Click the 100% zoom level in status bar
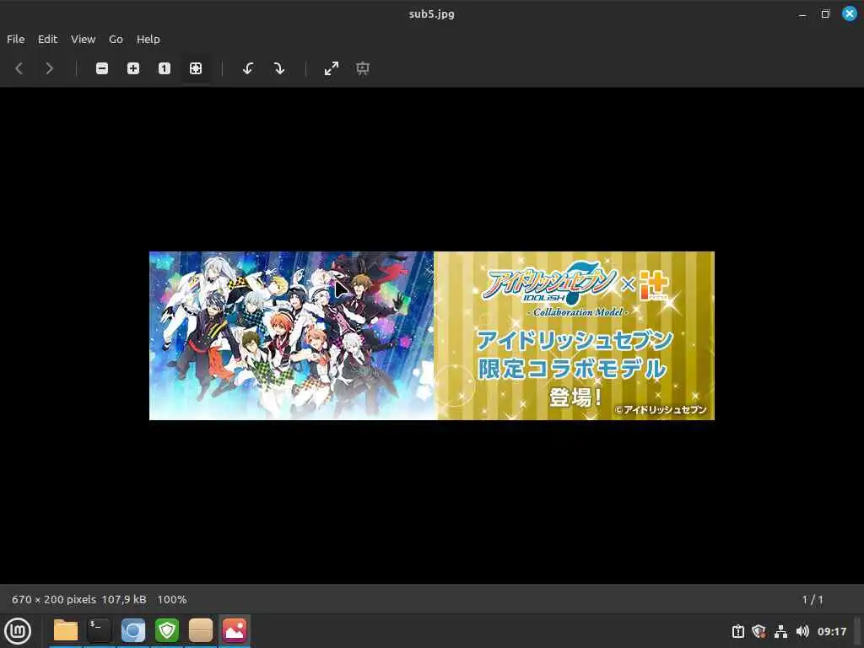This screenshot has height=648, width=864. click(x=172, y=600)
